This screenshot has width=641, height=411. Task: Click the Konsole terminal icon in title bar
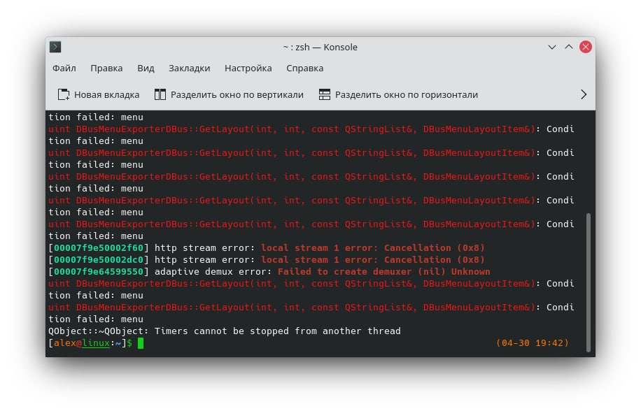(55, 47)
